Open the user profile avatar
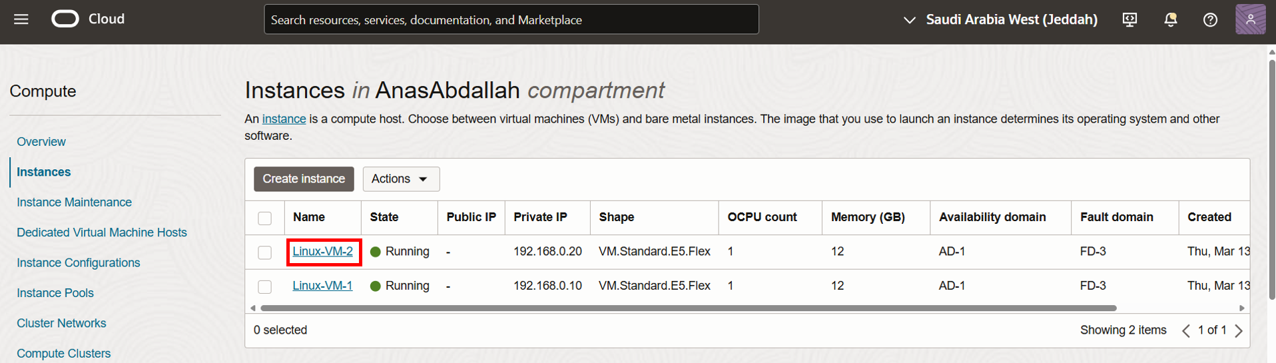 (x=1250, y=19)
